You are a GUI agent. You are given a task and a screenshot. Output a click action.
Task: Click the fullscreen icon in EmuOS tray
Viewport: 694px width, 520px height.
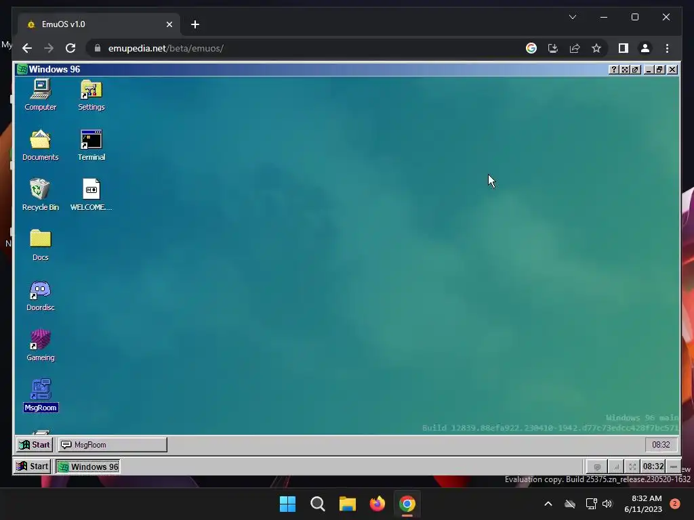click(632, 467)
